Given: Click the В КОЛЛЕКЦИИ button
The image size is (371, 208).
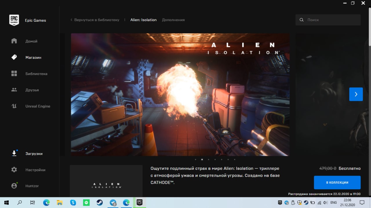Looking at the screenshot, I should (x=337, y=183).
